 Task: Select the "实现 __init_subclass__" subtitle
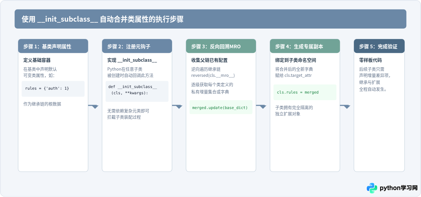(x=132, y=60)
